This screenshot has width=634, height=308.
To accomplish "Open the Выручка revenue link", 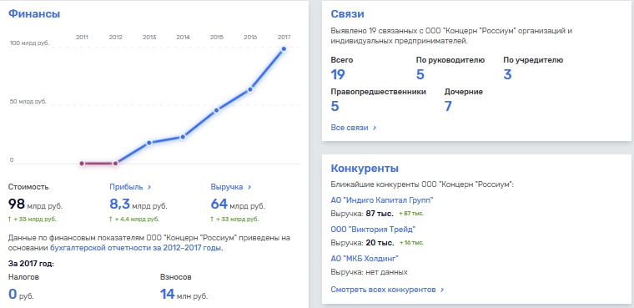I will coord(231,187).
